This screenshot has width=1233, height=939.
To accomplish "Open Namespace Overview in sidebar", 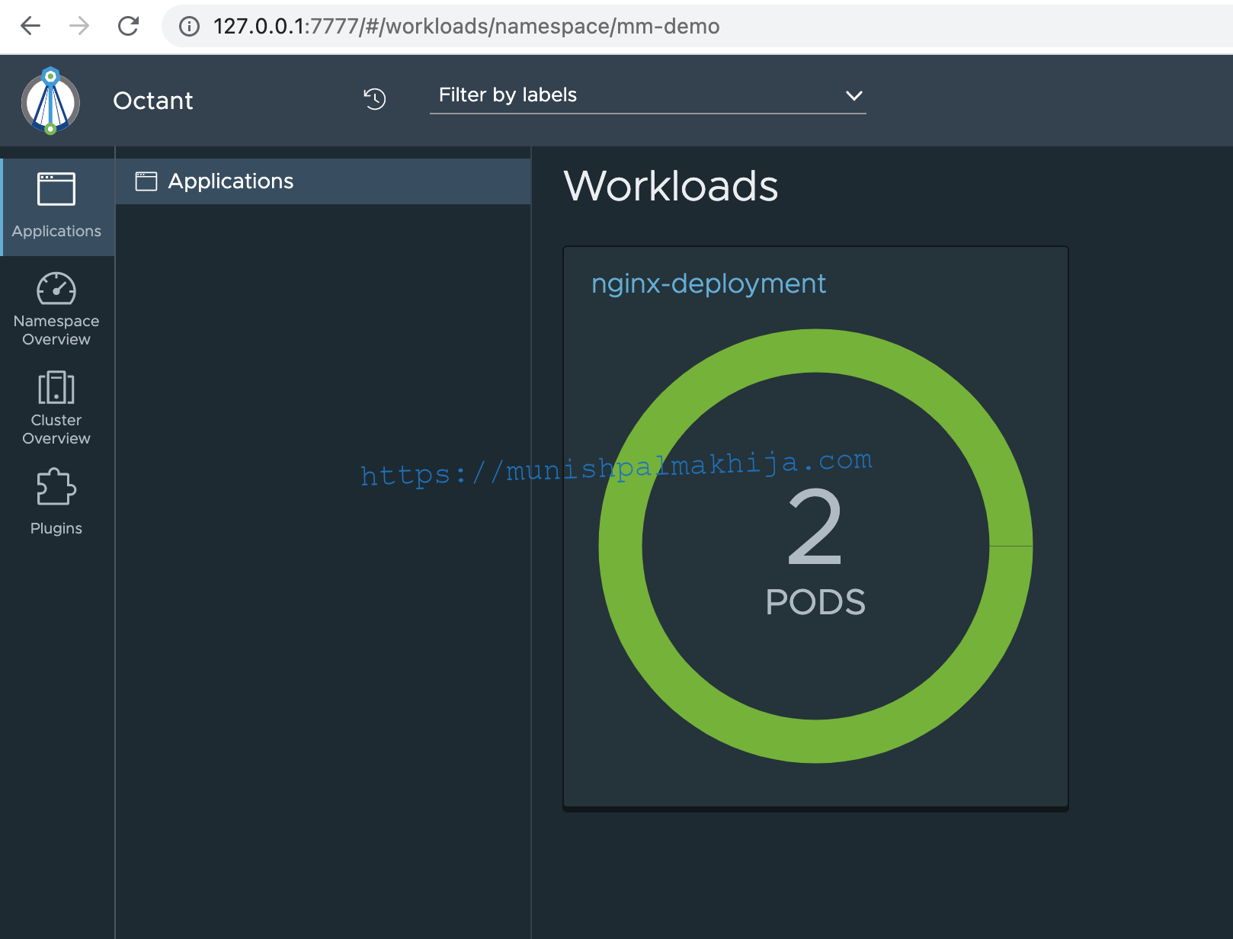I will tap(56, 309).
